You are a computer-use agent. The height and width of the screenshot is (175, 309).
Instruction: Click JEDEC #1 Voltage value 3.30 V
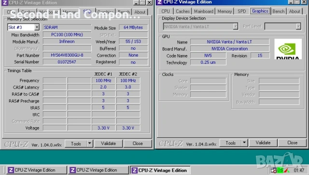[x=103, y=128]
